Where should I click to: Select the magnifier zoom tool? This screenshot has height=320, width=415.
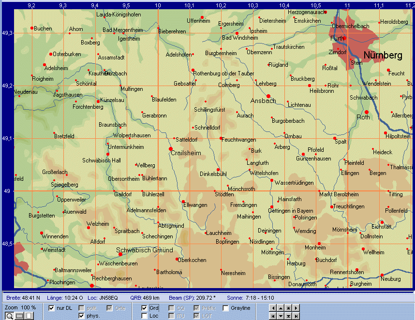(9, 316)
